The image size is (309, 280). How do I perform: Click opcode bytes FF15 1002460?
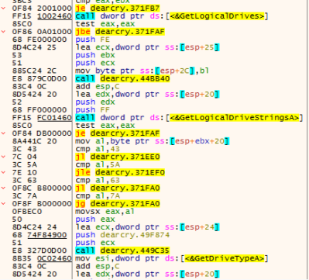pos(42,16)
